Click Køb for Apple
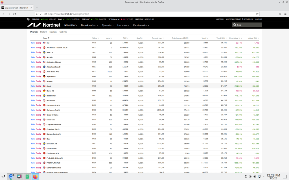This screenshot has width=289, height=180. 33,86
